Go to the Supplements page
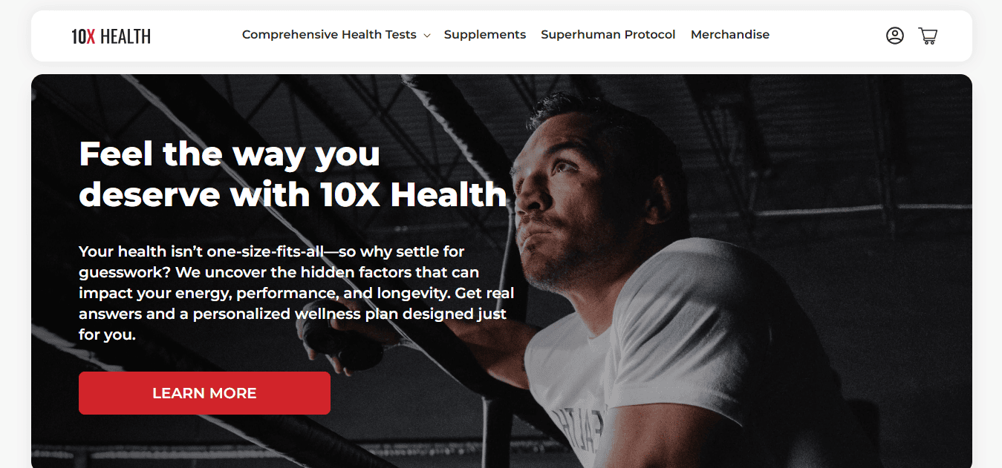1002x468 pixels. click(x=485, y=35)
